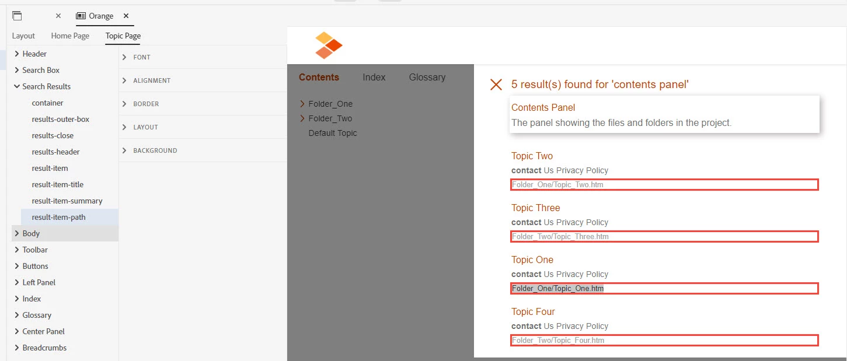Select the result-item entry
Viewport: 847px width, 361px height.
50,168
